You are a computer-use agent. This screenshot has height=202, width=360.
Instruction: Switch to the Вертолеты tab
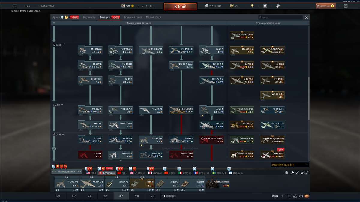(90, 17)
